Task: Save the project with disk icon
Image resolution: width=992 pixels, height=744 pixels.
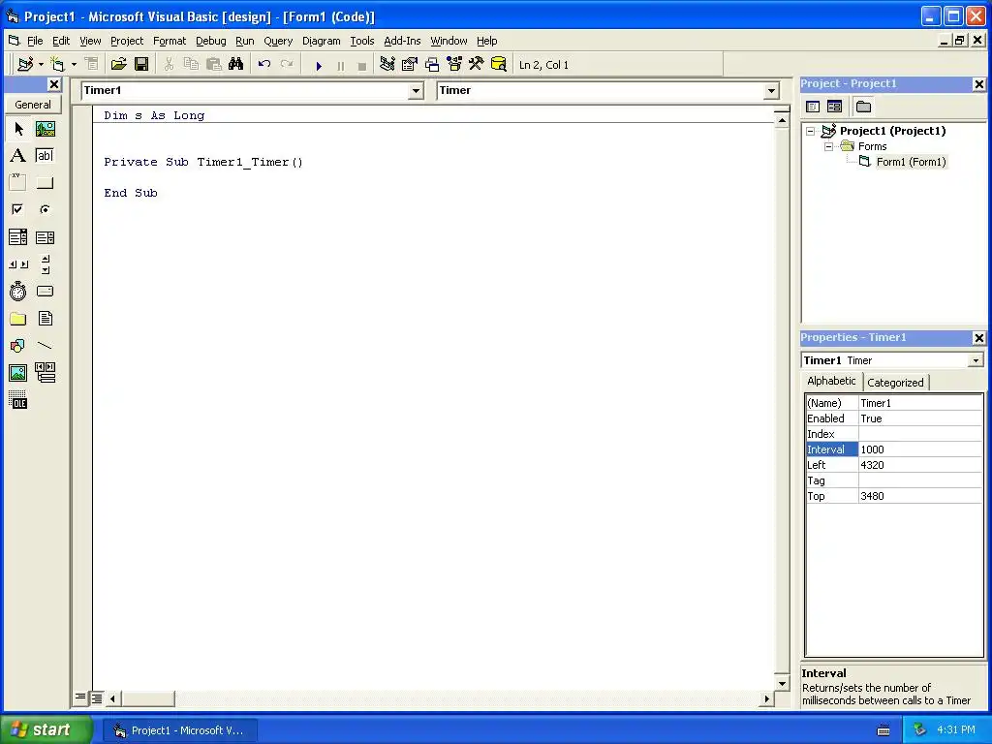Action: pyautogui.click(x=141, y=64)
